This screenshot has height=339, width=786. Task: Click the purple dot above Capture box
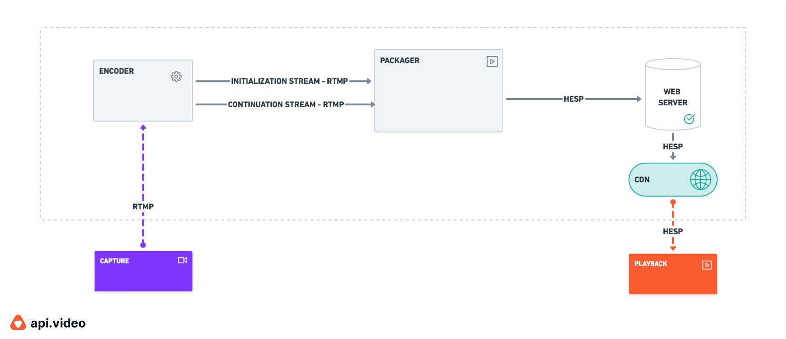(143, 245)
